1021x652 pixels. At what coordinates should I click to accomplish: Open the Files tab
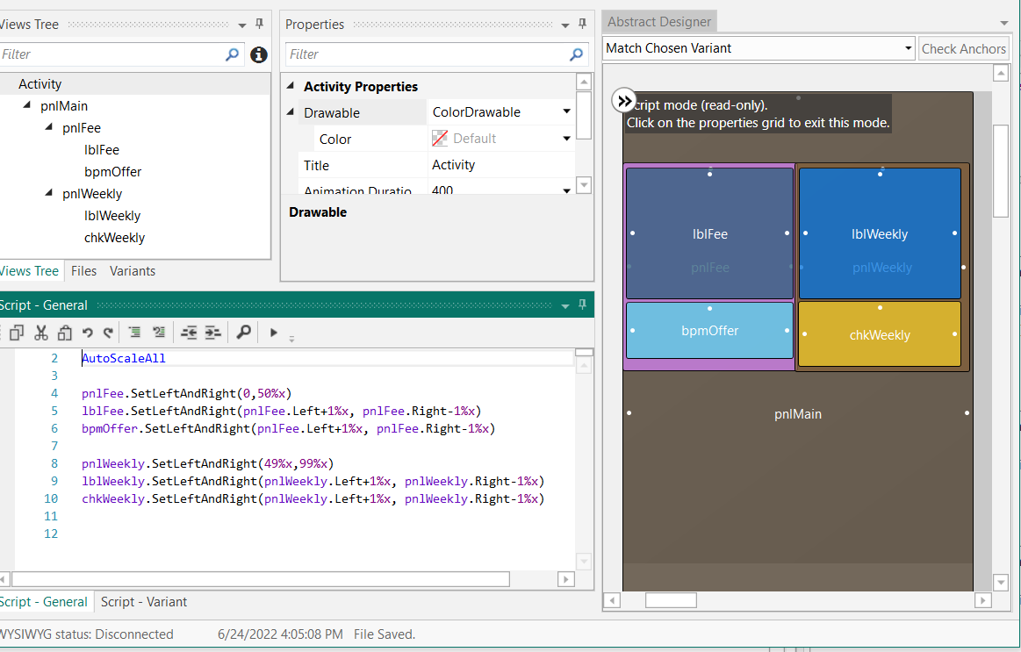[84, 271]
